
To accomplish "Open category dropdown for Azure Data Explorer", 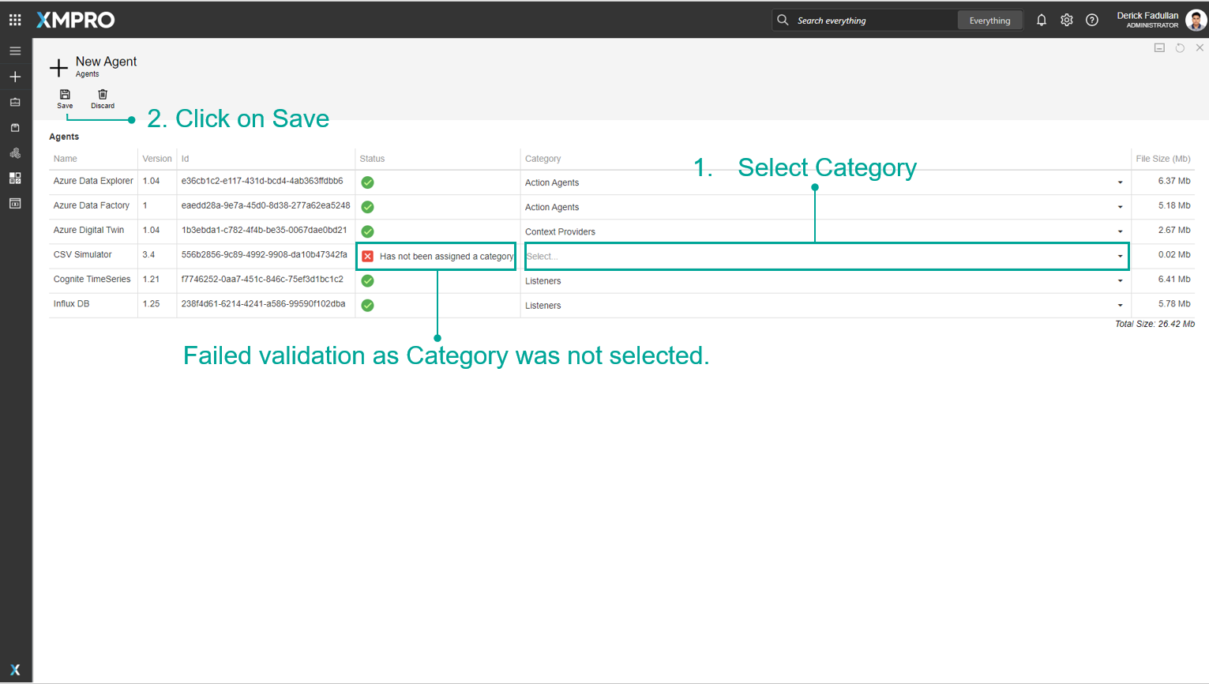I will [x=1119, y=182].
